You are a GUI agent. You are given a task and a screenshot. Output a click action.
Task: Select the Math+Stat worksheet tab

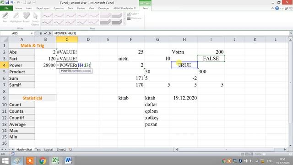pos(24,149)
